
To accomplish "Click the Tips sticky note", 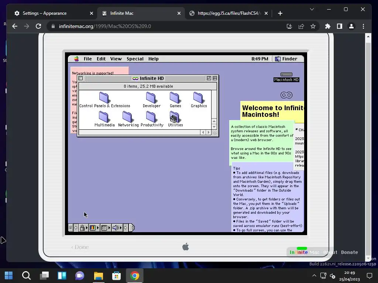I will [267, 198].
